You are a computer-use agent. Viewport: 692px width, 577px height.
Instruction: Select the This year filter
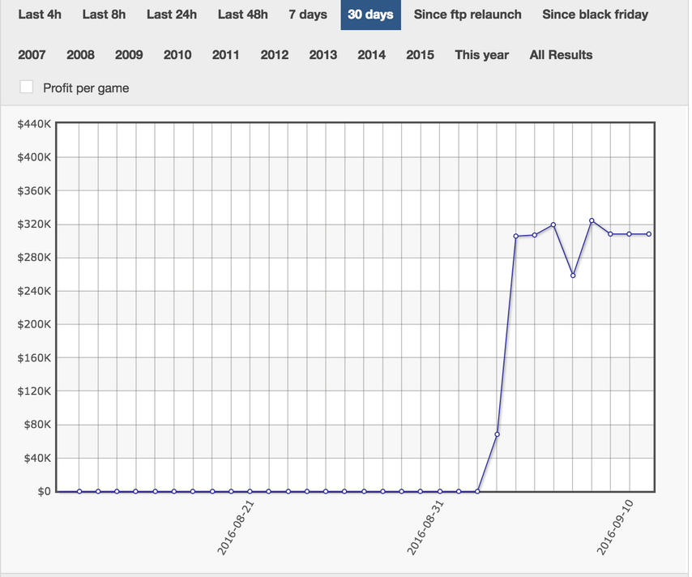pos(482,55)
